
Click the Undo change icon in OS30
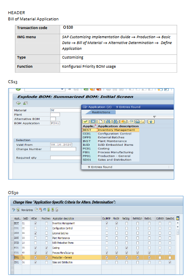44,210
